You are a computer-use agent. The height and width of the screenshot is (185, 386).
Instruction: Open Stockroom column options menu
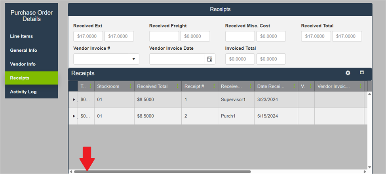130,86
